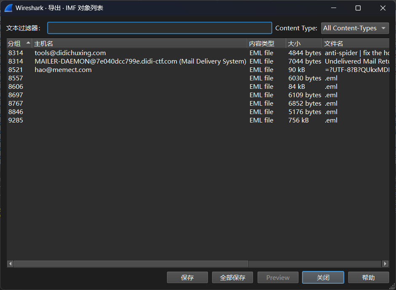Image resolution: width=396 pixels, height=290 pixels.
Task: Select packet 8767 row
Action: (198, 104)
